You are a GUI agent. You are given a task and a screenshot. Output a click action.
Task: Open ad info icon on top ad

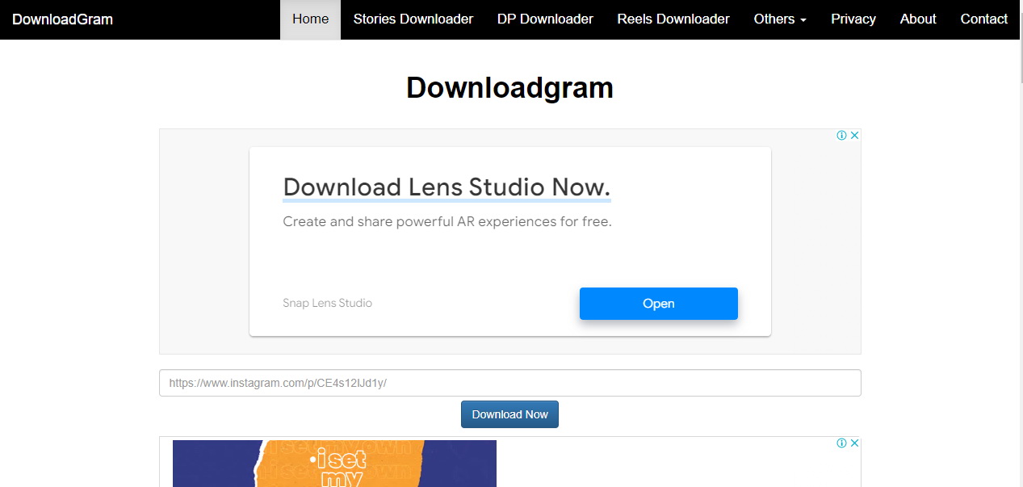pos(842,136)
